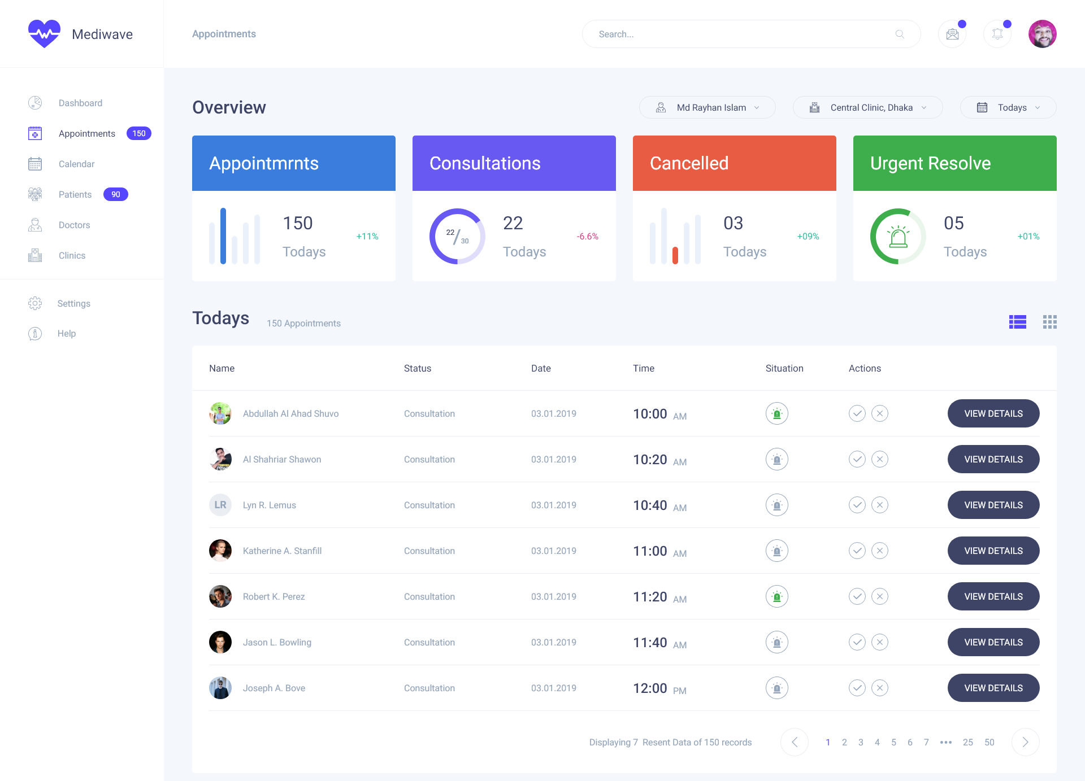This screenshot has width=1085, height=781.
Task: Click urgent siren icon for Abdullah Al Ahad Shuvo
Action: (x=777, y=413)
